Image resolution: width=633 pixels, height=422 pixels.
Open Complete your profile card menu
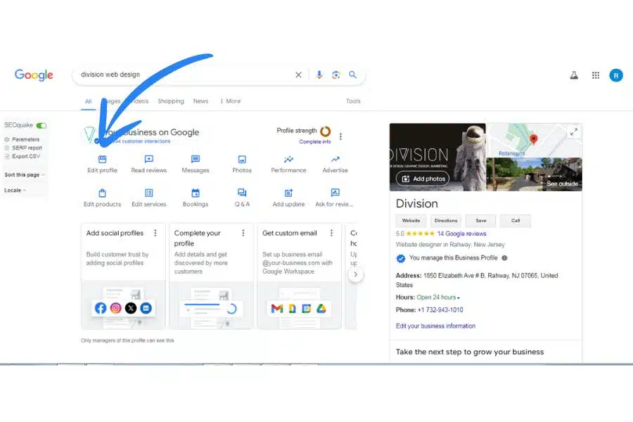tap(243, 233)
